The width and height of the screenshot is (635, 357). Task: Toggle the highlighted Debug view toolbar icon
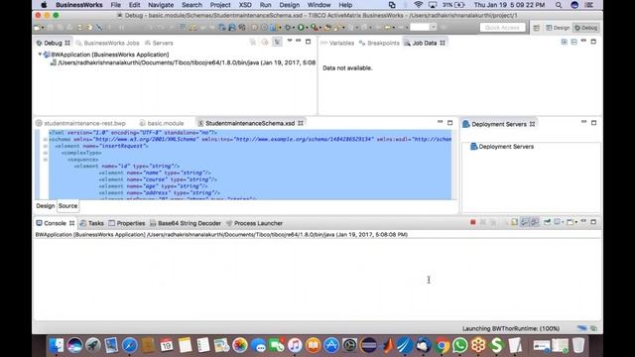click(x=277, y=42)
